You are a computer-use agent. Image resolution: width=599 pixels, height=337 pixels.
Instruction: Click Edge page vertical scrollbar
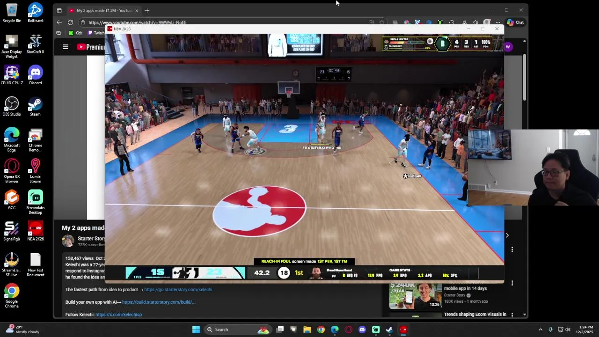525,77
